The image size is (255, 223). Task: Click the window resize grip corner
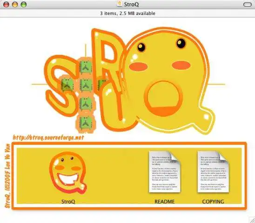[x=252, y=220]
